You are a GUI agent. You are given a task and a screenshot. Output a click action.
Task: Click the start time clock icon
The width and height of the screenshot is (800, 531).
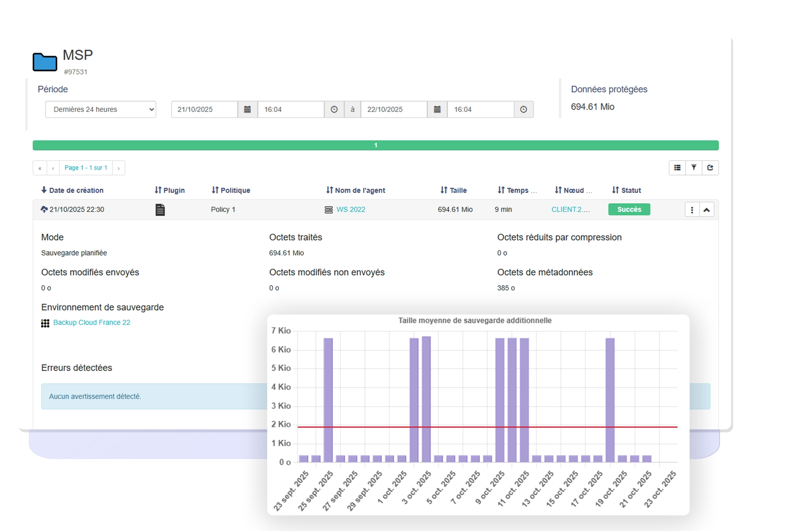334,109
